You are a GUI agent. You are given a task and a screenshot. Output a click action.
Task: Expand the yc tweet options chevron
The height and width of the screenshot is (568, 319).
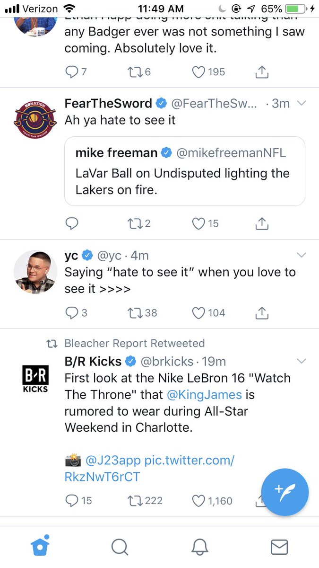point(301,256)
